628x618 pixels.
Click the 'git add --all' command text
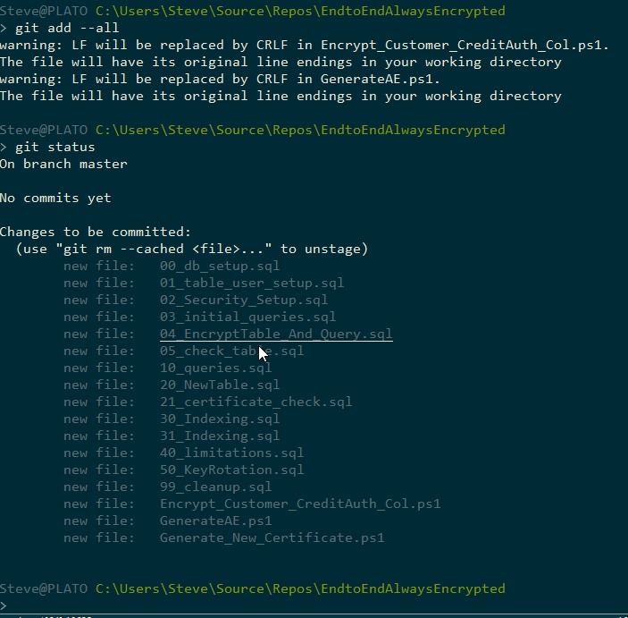point(67,28)
